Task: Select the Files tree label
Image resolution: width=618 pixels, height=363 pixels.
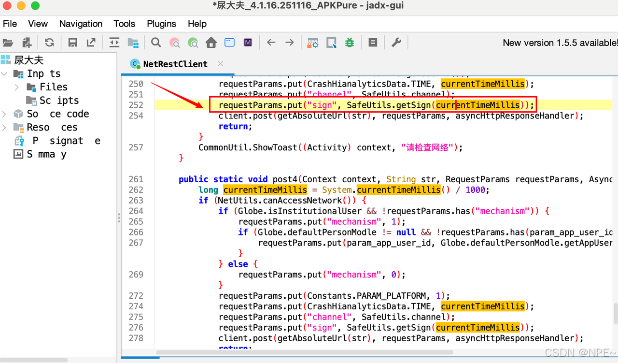Action: [54, 87]
